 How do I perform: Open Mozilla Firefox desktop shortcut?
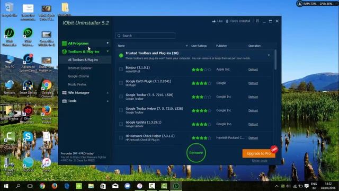[x=47, y=115]
